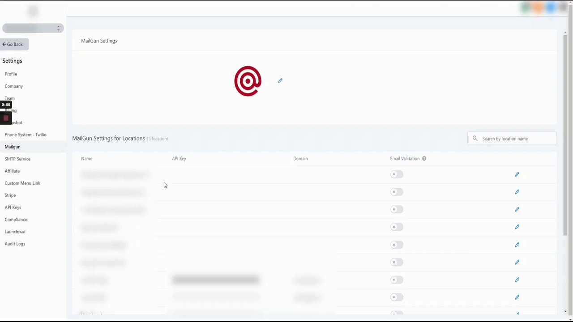Click the red MailGun @ logo
This screenshot has height=322, width=573.
pos(248,81)
